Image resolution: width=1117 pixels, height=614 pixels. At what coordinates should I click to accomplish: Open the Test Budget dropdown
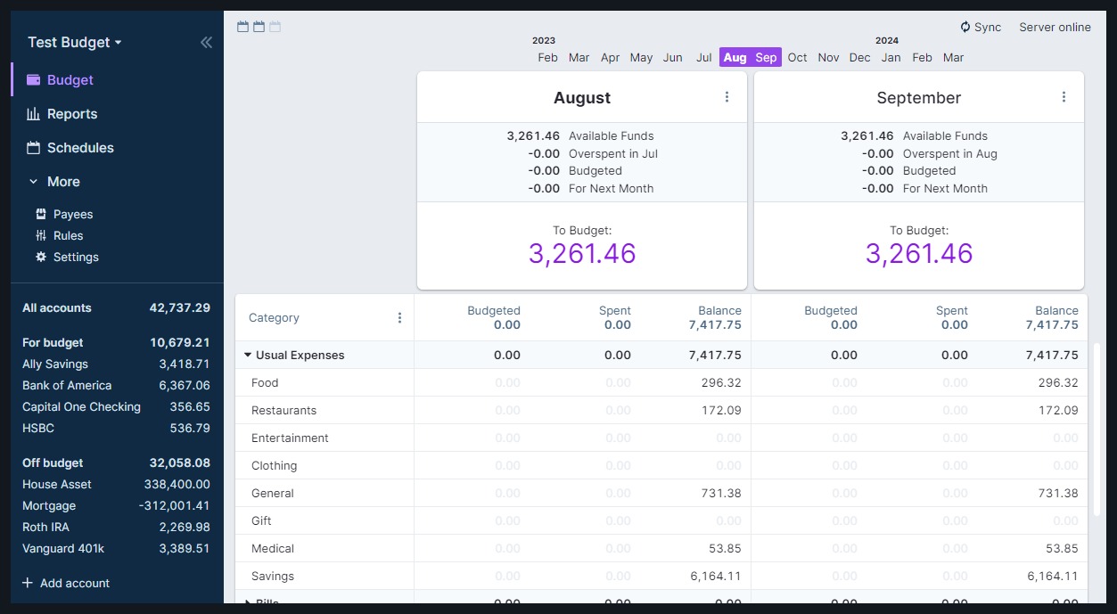pyautogui.click(x=75, y=42)
